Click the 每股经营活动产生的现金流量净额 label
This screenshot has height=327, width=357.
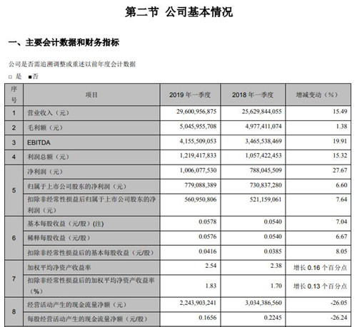(87, 319)
